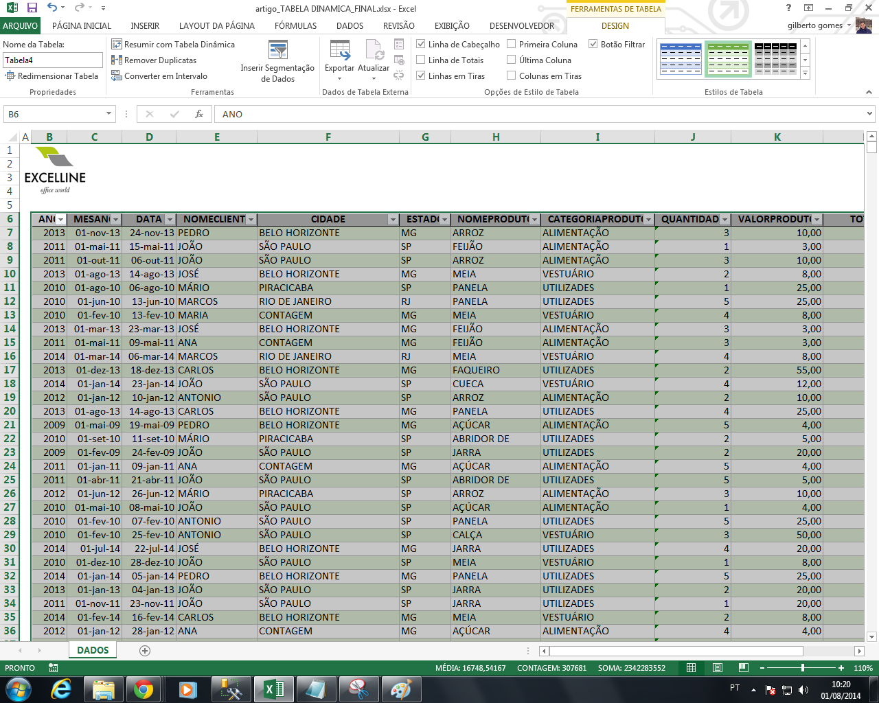Screen dimensions: 879x703
Task: Click the new sheet plus button
Action: 144,650
